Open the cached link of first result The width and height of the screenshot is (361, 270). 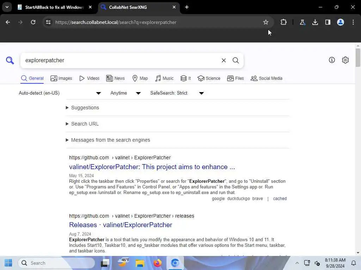pos(280,199)
